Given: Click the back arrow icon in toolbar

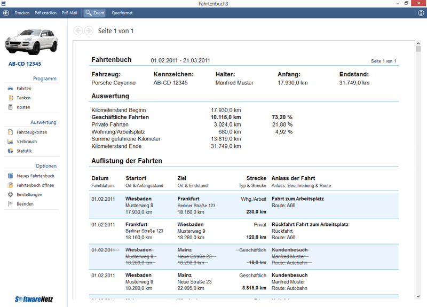Looking at the screenshot, I should click(6, 13).
